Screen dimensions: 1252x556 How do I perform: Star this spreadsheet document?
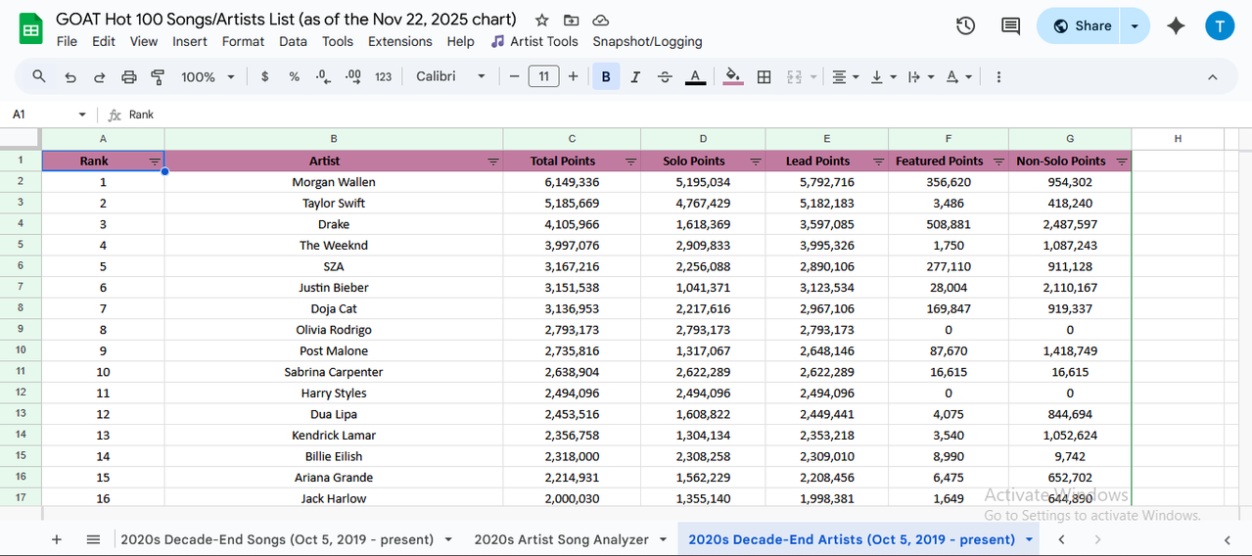pyautogui.click(x=541, y=20)
